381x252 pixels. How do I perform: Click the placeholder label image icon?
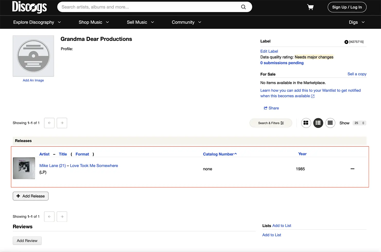click(33, 56)
